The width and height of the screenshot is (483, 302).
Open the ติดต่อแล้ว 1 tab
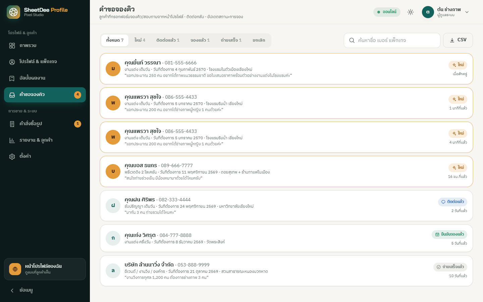point(168,40)
